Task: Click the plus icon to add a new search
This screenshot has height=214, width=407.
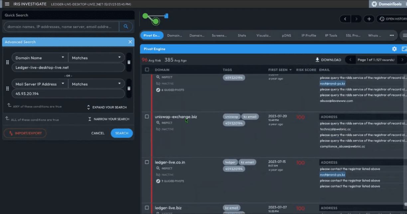Action: click(x=369, y=19)
